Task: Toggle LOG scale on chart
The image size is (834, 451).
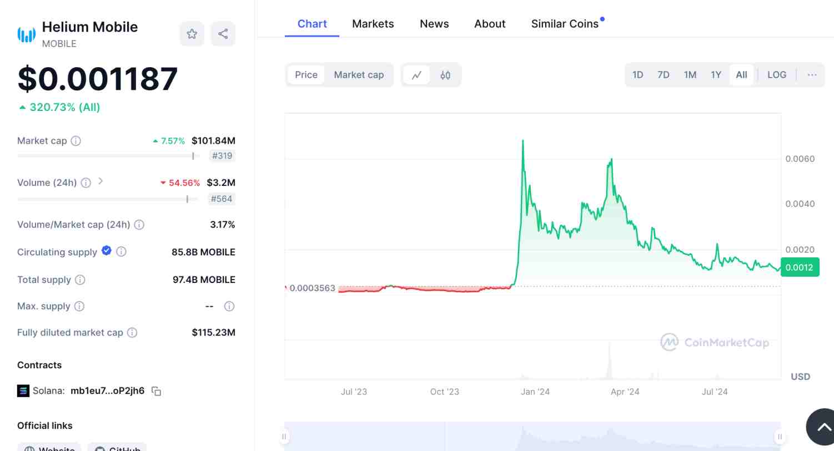Action: click(777, 75)
